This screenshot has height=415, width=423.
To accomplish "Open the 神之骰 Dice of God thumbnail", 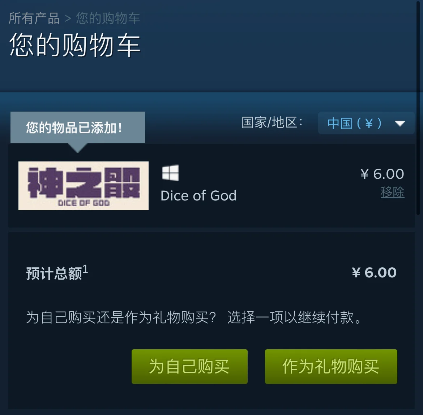I will click(84, 186).
